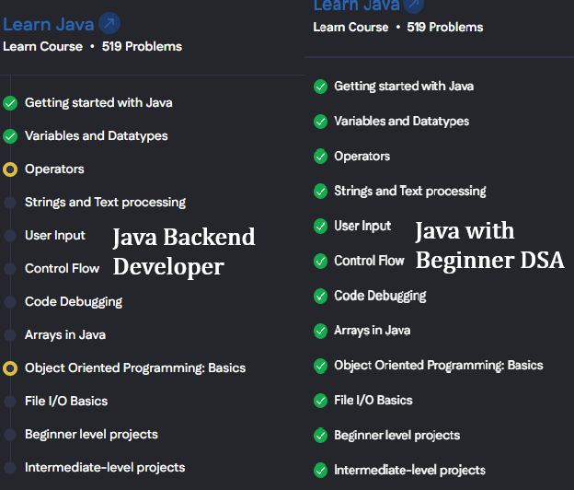Open right Strings and Text processing module
574x490 pixels.
pyautogui.click(x=410, y=191)
